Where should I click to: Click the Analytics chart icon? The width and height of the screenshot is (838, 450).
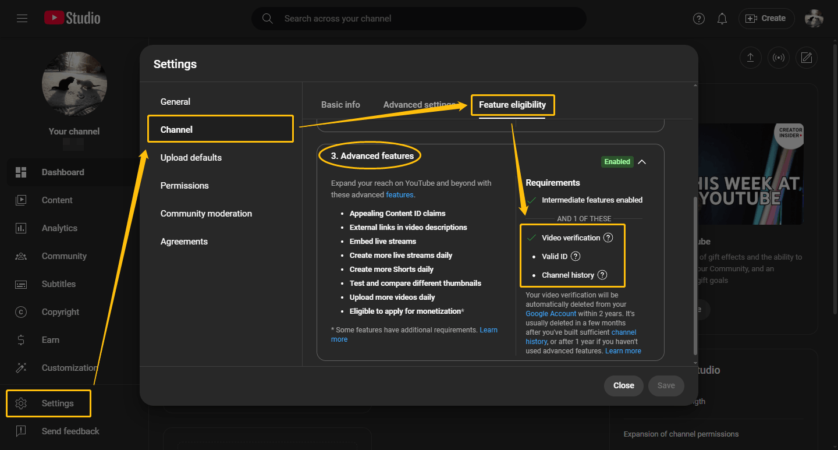(21, 228)
